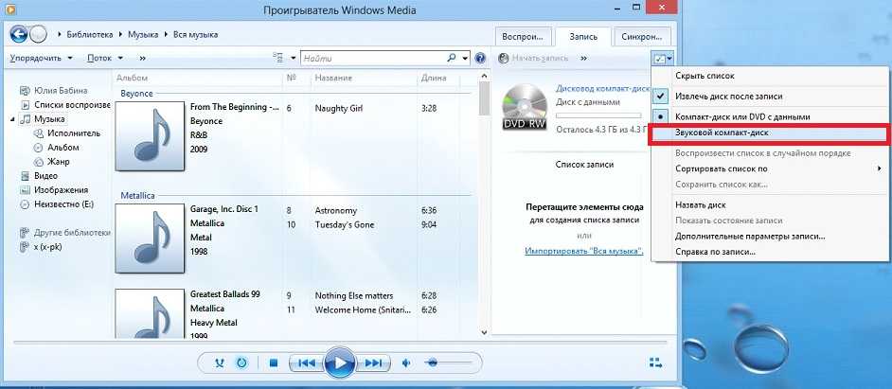Click the 'Импортировать "Вся музыка"' link
The image size is (892, 389).
[x=583, y=251]
